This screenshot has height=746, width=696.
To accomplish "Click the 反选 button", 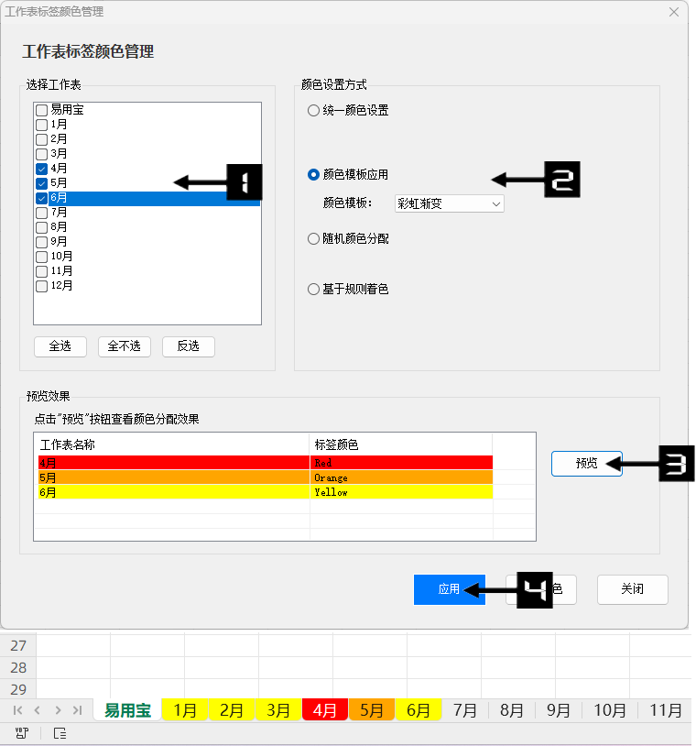I will pos(188,346).
